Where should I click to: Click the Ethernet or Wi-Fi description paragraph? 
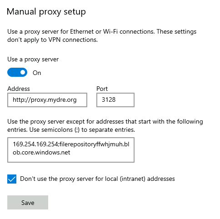(x=102, y=35)
